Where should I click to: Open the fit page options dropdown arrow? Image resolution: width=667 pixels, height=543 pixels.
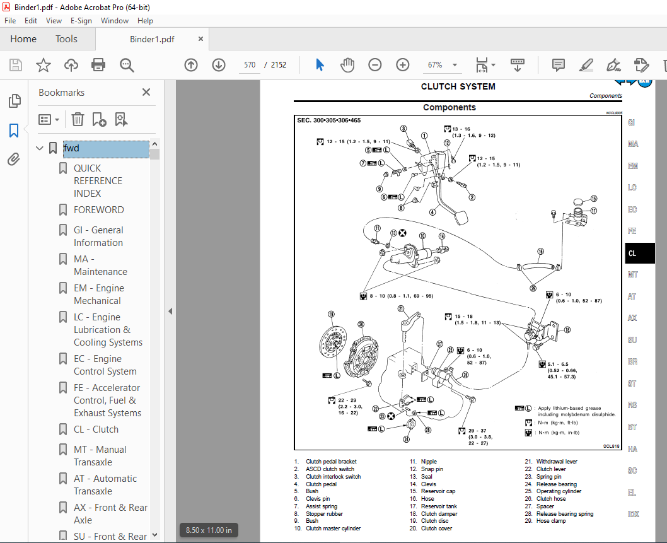click(x=494, y=65)
